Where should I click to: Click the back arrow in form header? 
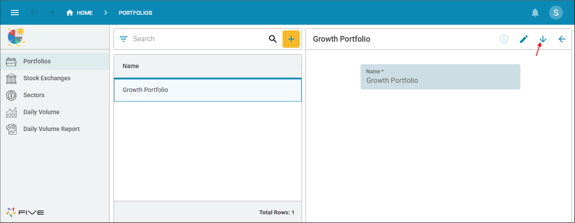562,39
